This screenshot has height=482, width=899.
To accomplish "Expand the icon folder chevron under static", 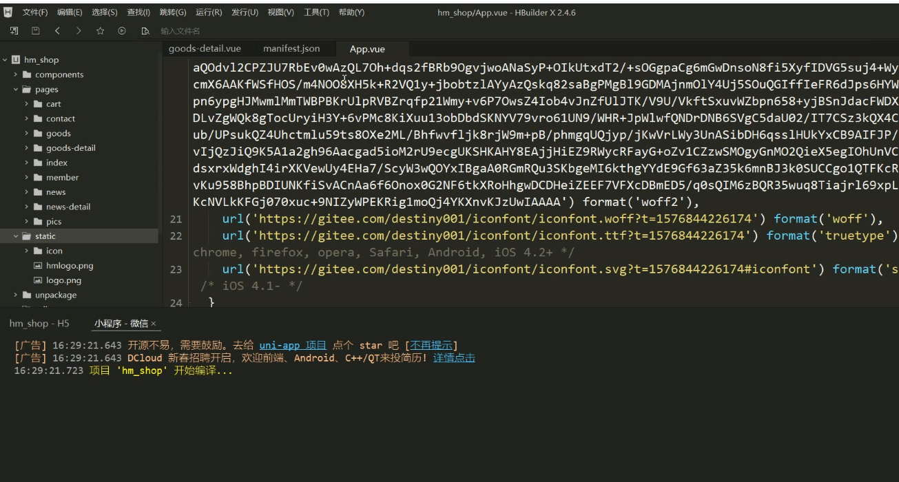I will click(x=27, y=251).
